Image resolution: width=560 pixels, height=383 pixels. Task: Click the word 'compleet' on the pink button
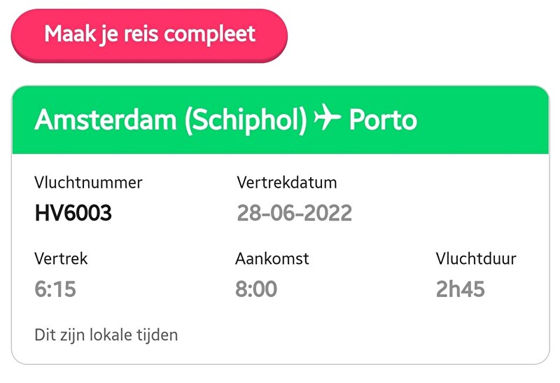(209, 34)
